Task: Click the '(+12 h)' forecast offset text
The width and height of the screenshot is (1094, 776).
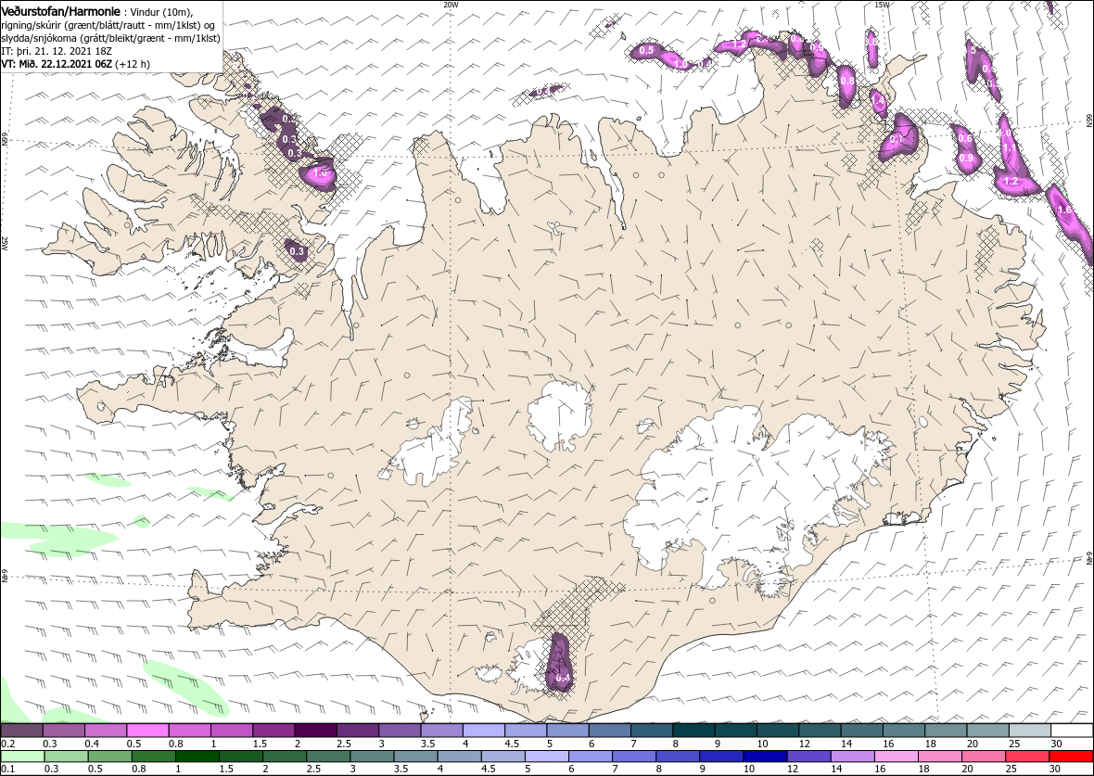Action: (133, 64)
